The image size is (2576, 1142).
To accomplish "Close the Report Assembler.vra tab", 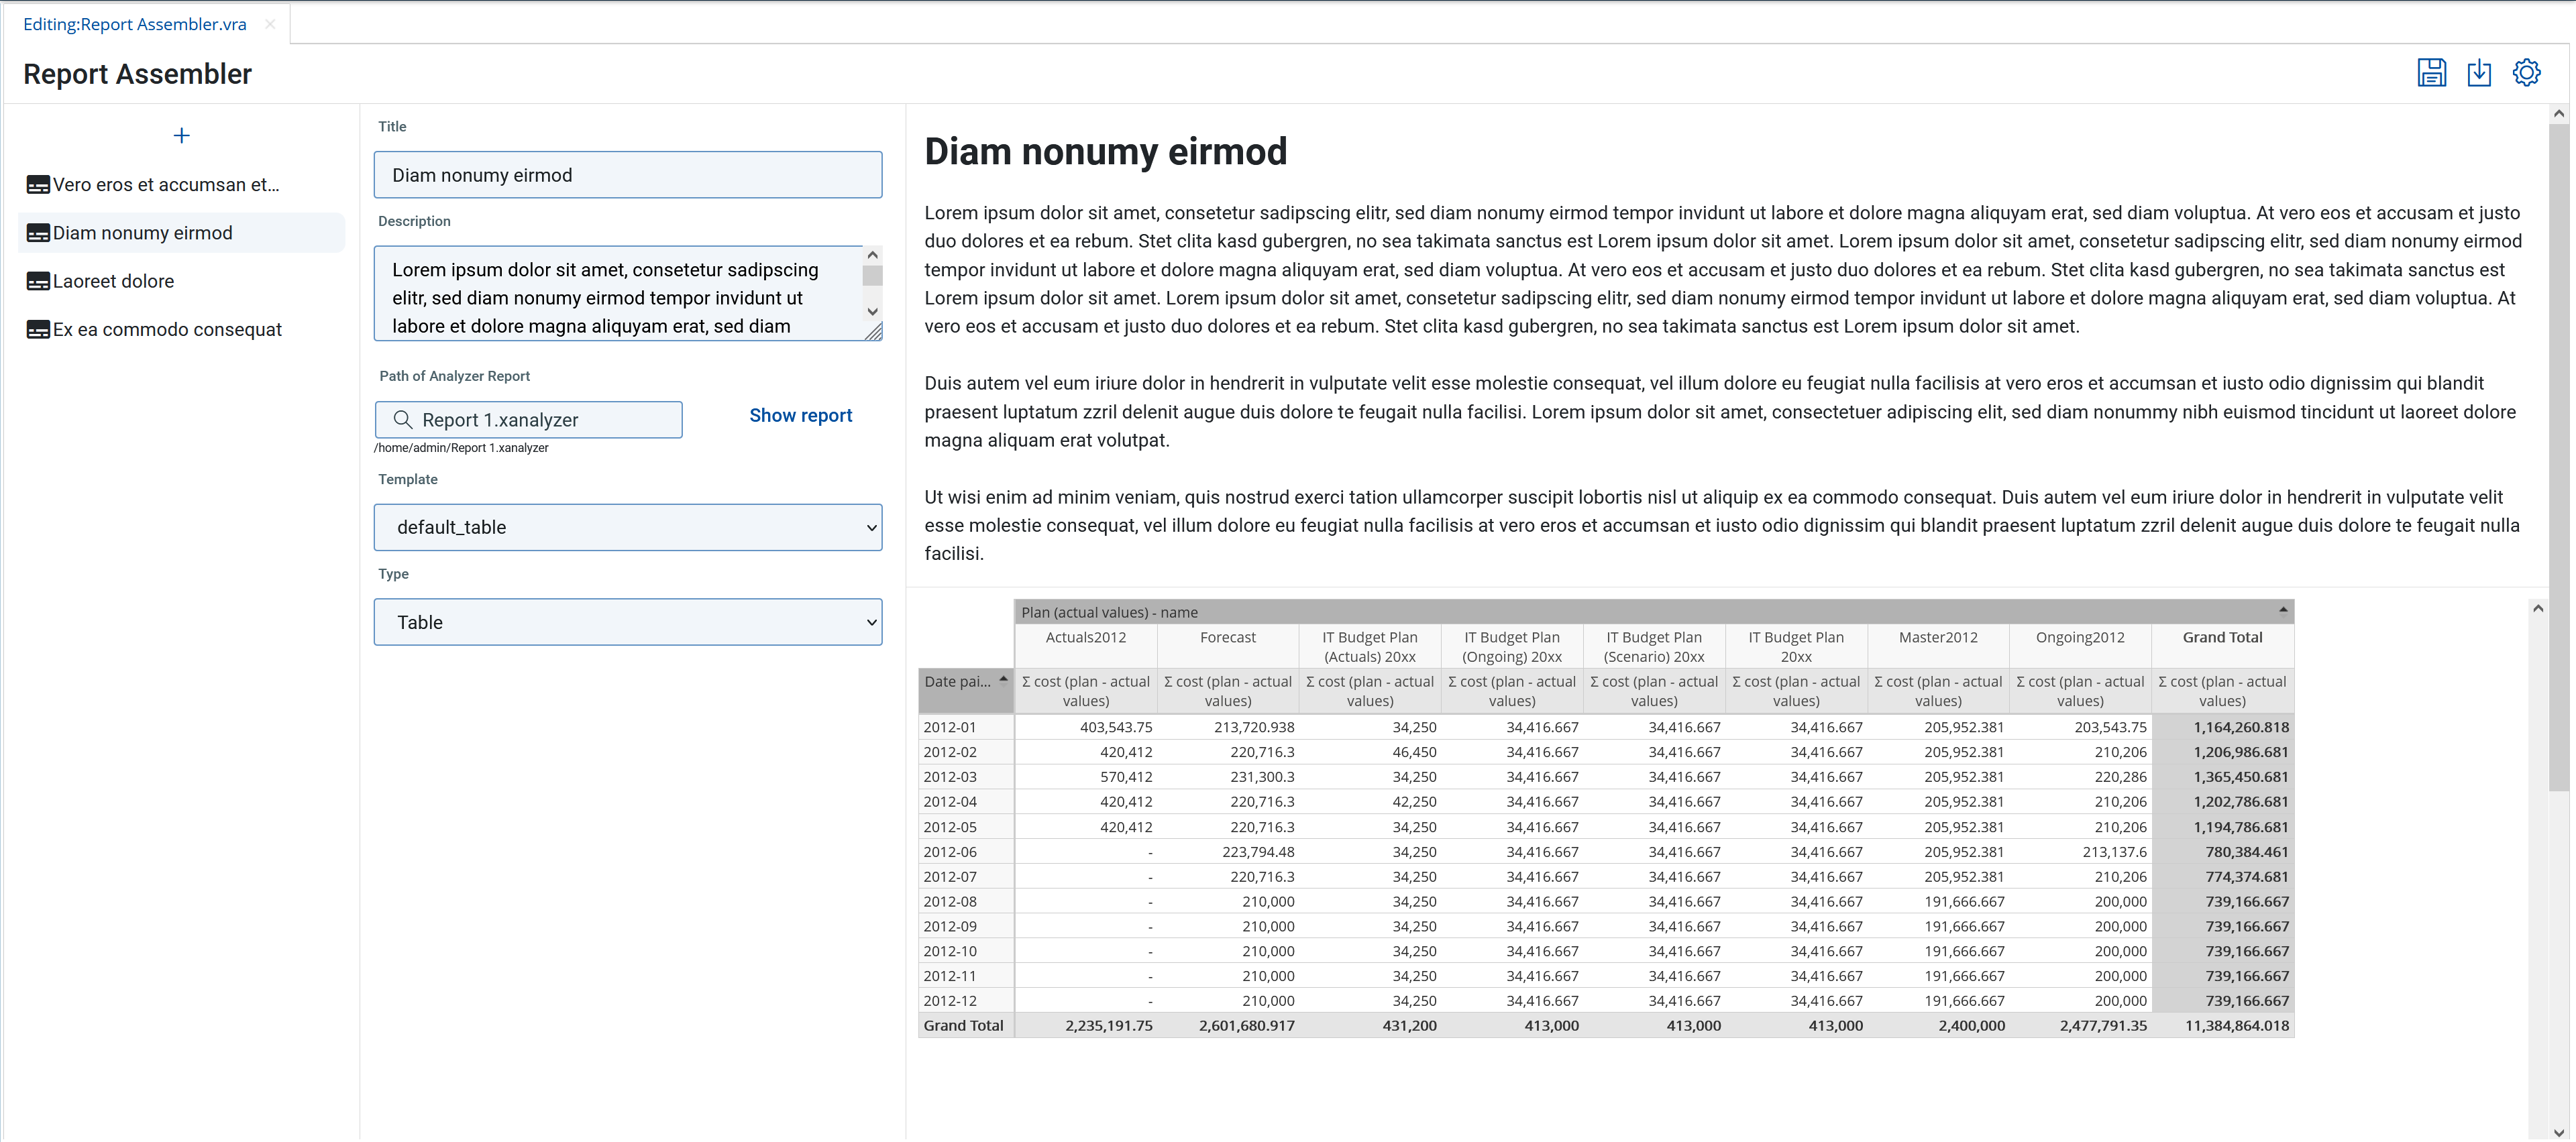I will [270, 24].
